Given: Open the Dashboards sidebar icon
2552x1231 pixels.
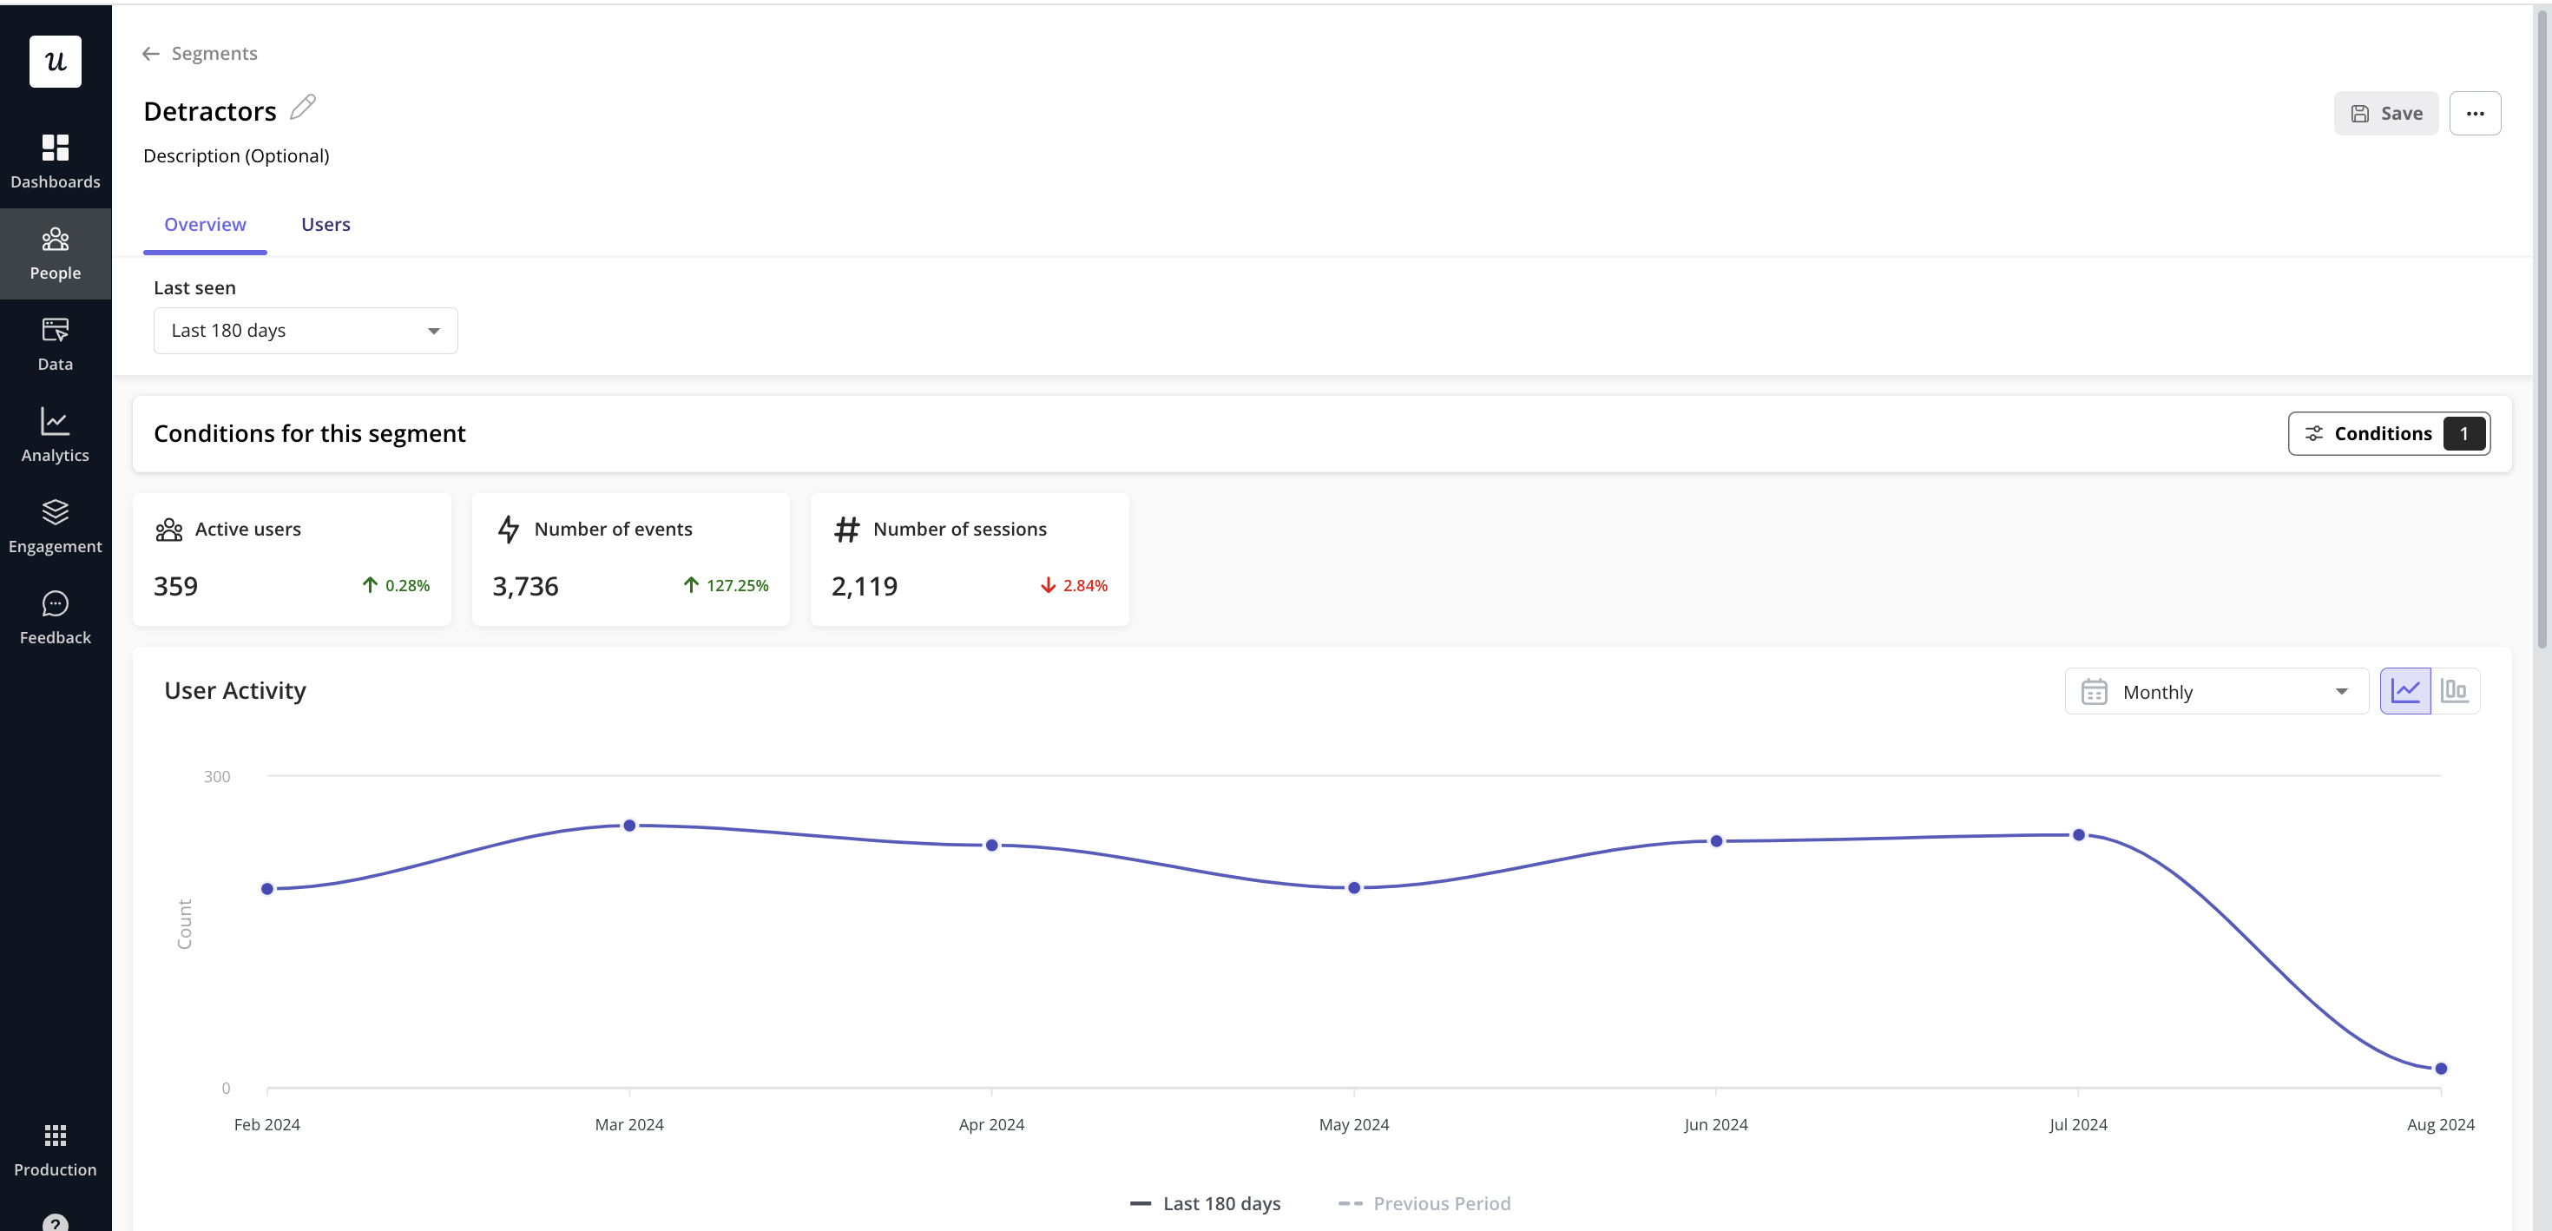Looking at the screenshot, I should tap(56, 161).
